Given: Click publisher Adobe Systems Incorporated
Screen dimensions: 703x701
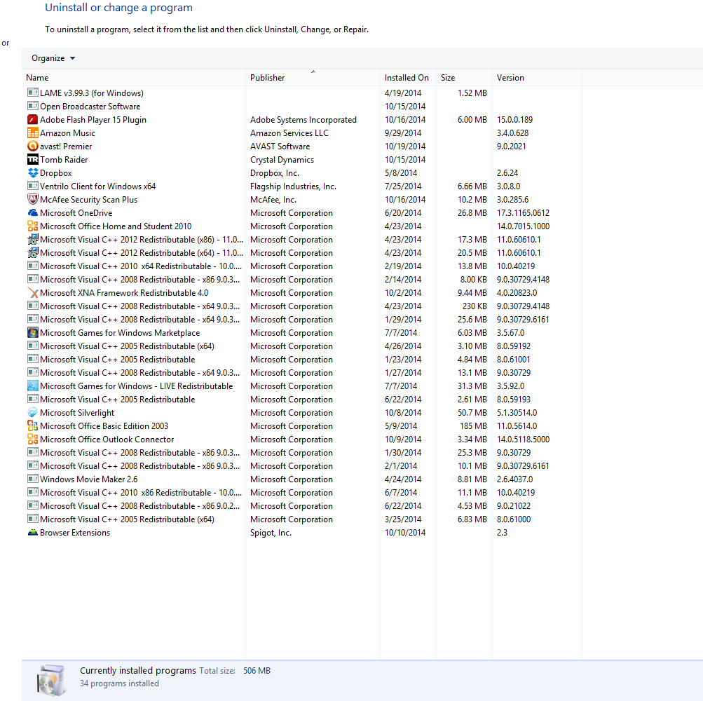Looking at the screenshot, I should point(303,120).
